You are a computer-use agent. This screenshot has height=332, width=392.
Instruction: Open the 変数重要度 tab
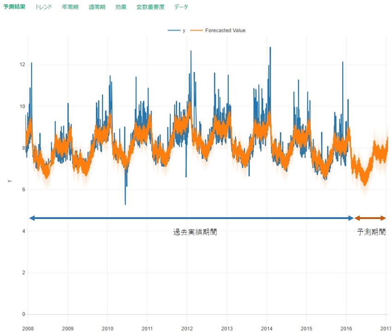click(x=150, y=7)
